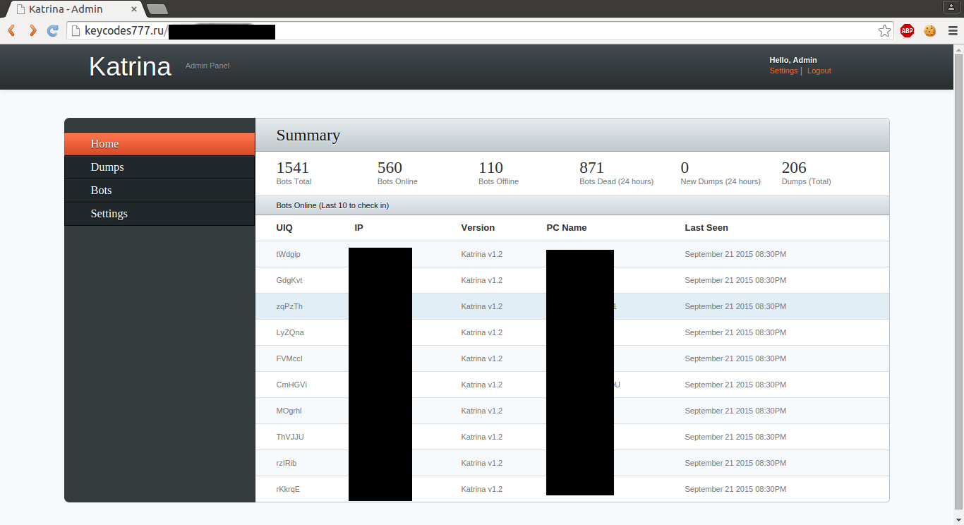Screen dimensions: 964x525
Task: Click the Katrina logo title
Action: tap(130, 66)
